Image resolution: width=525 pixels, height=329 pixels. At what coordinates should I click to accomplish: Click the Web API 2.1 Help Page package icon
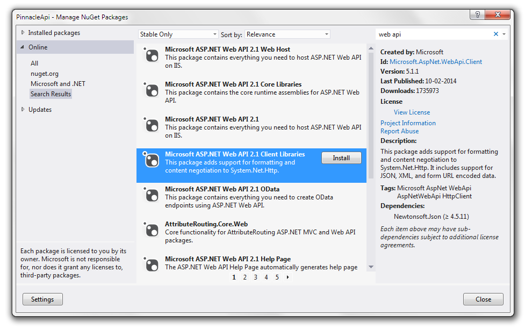coord(151,264)
